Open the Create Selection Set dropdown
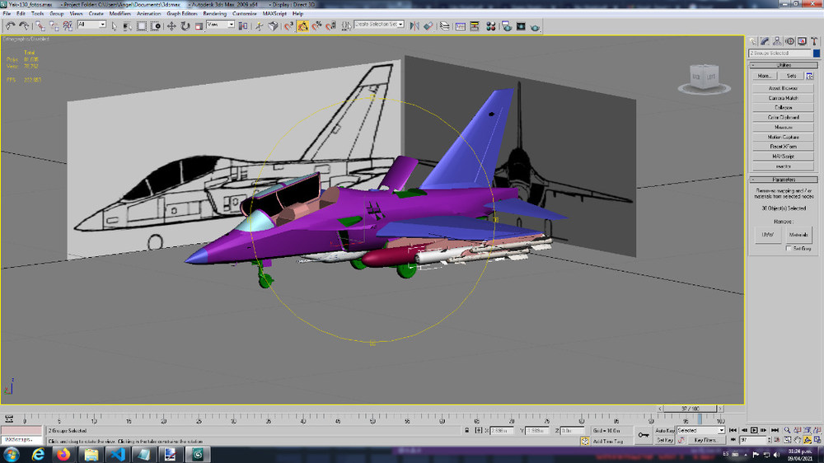Image resolution: width=824 pixels, height=463 pixels. point(379,24)
